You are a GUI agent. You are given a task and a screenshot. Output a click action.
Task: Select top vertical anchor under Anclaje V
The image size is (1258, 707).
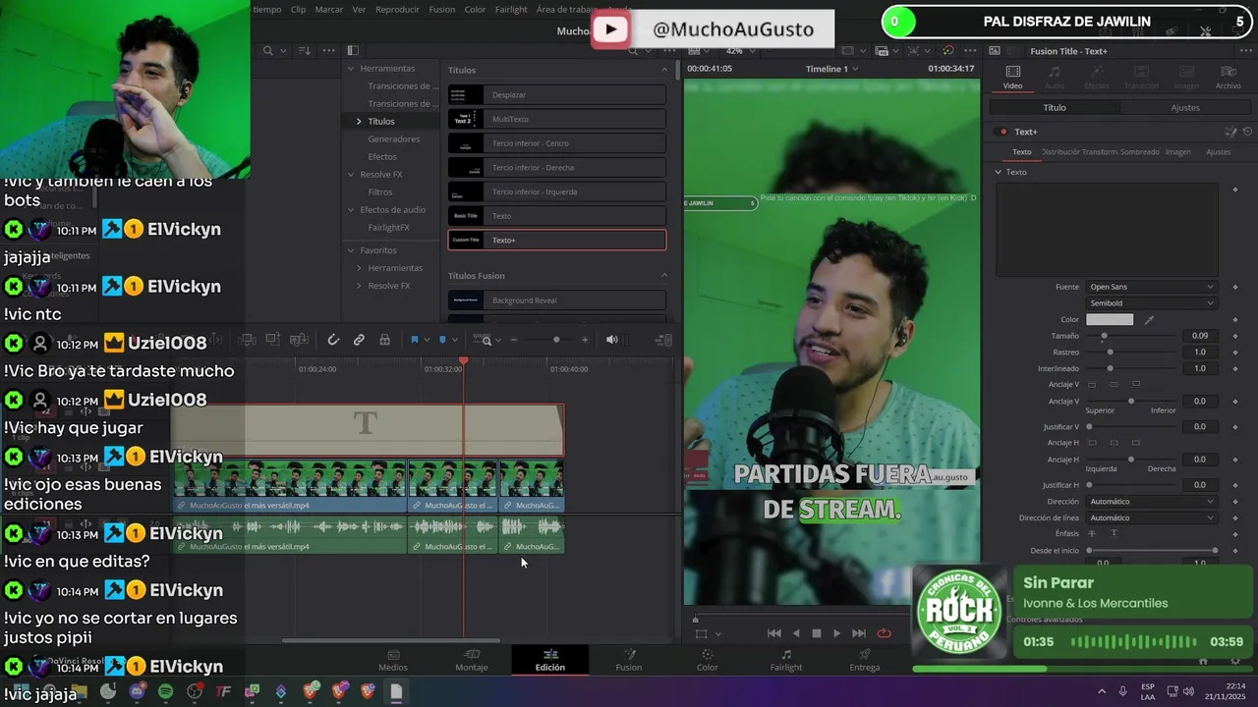click(1091, 384)
